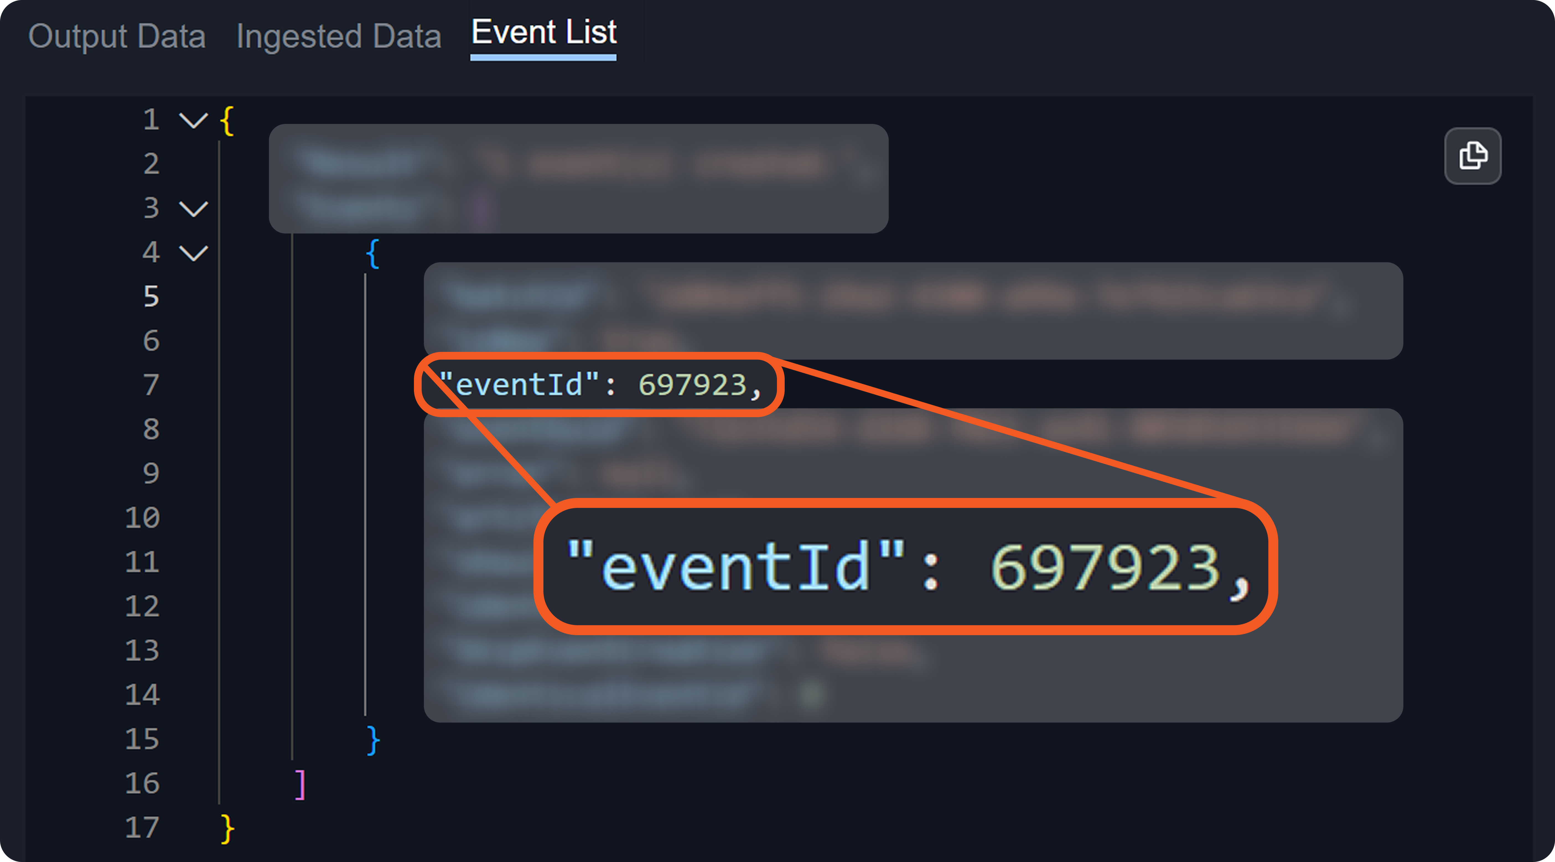Click the blue opening brace on line 4

[x=372, y=253]
